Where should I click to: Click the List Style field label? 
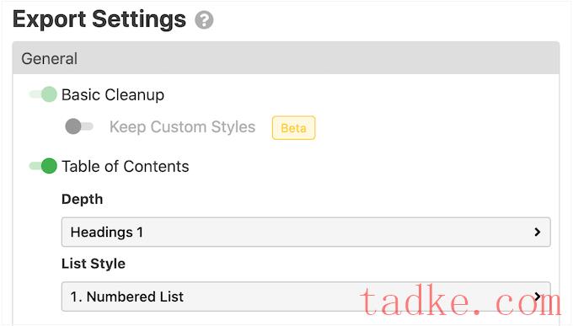[94, 264]
